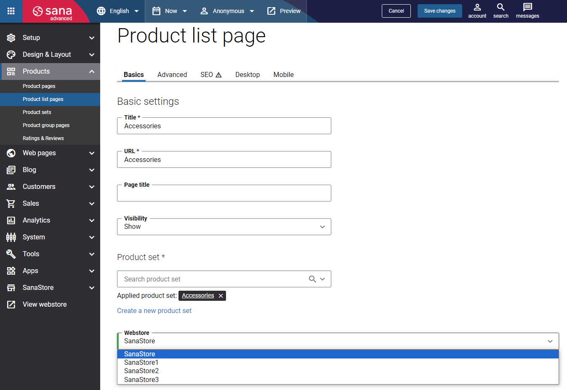The image size is (567, 390).
Task: Click the Apps widgets icon
Action: coord(11,271)
